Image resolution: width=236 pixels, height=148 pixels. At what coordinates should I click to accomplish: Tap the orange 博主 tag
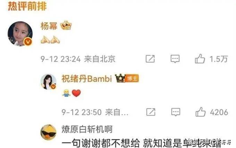click(132, 79)
